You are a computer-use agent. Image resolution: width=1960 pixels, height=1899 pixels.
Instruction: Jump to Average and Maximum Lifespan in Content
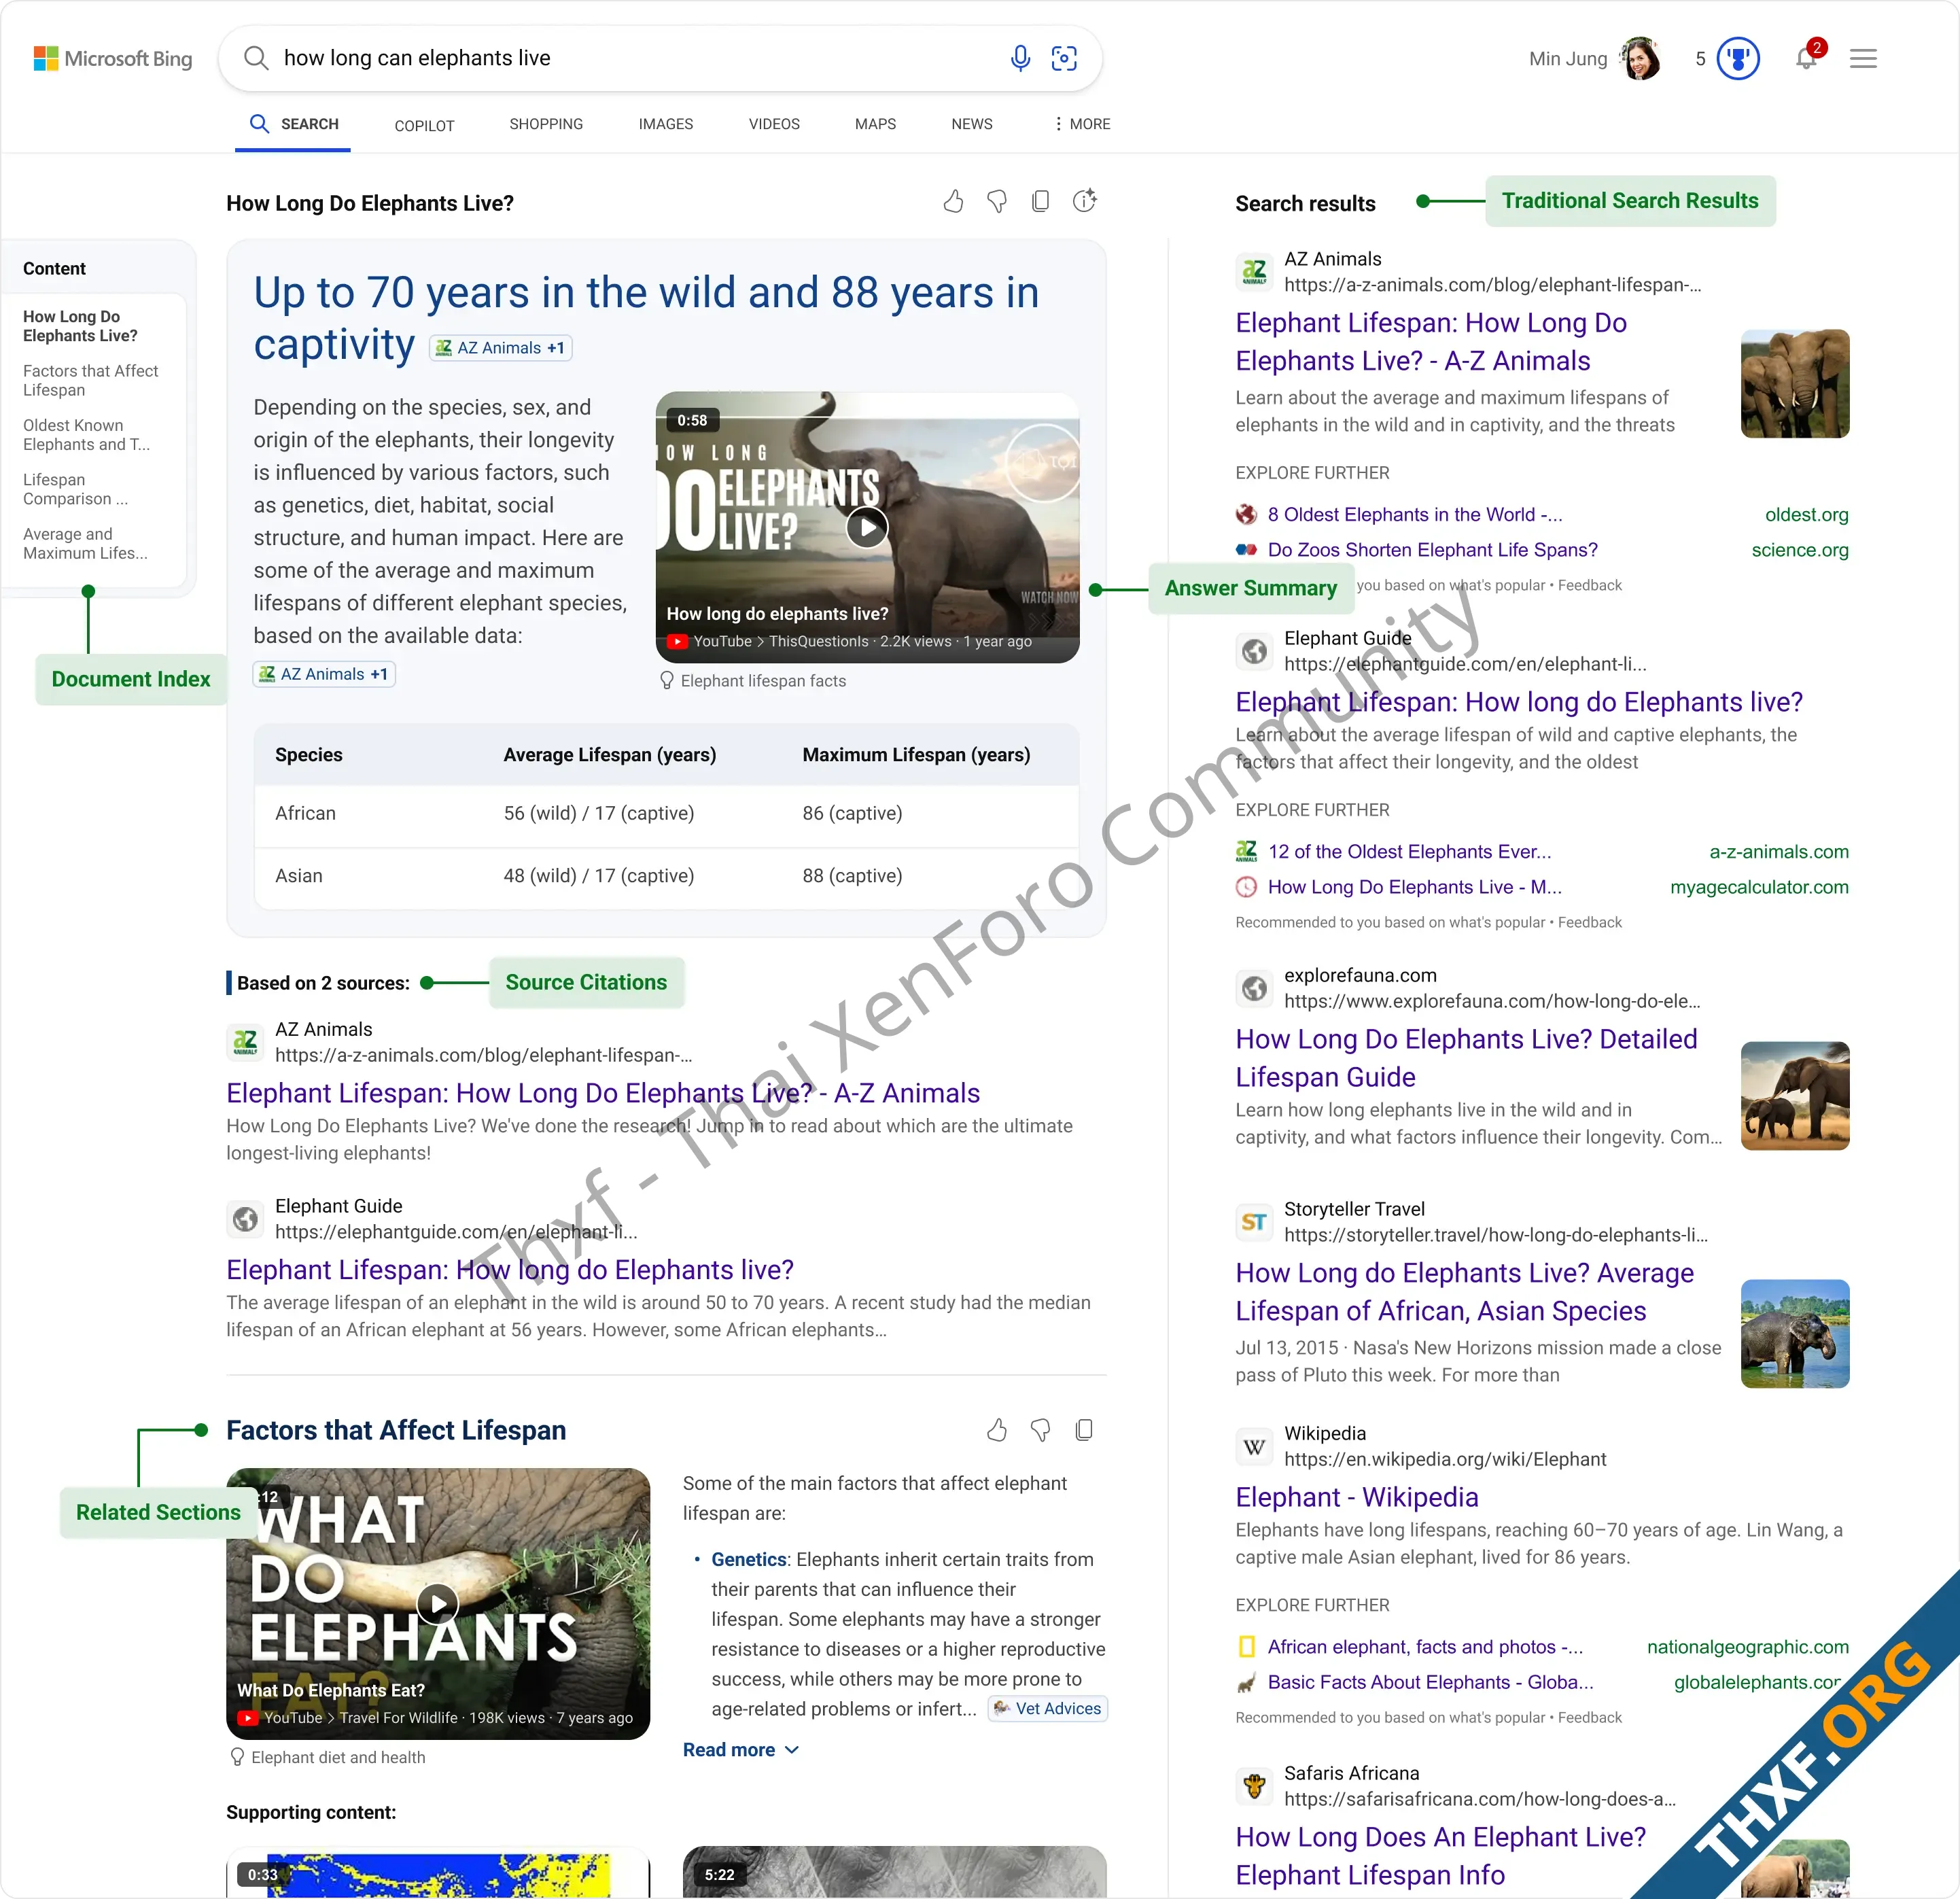85,544
